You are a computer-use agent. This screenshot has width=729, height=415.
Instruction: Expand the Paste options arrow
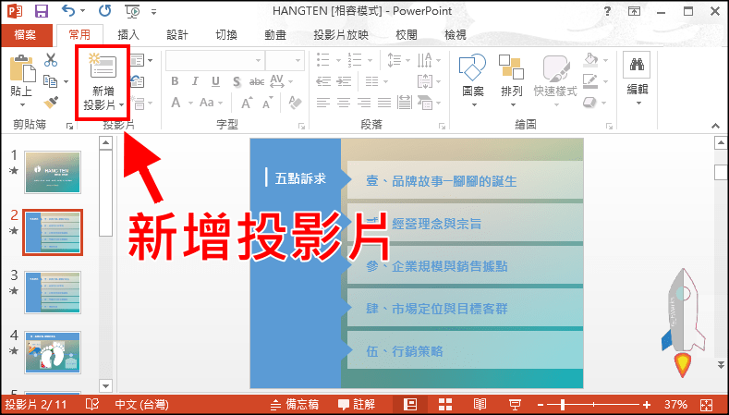pyautogui.click(x=22, y=104)
